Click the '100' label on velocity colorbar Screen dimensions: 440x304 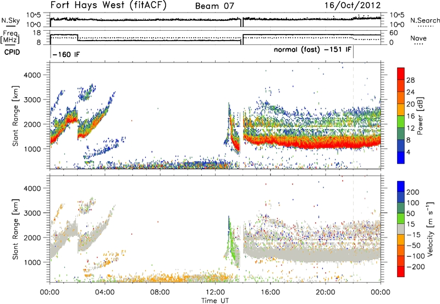point(413,203)
